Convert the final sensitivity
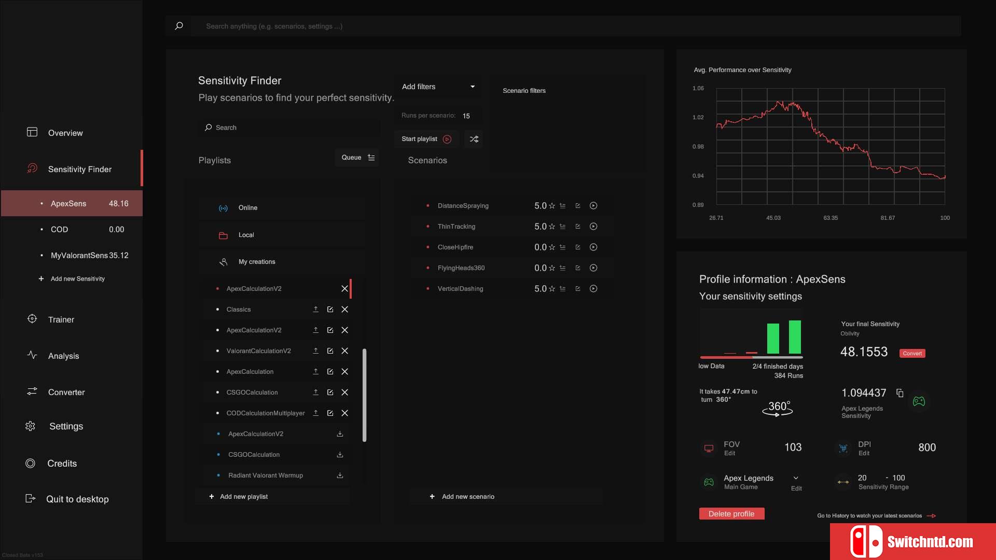996x560 pixels. point(912,354)
